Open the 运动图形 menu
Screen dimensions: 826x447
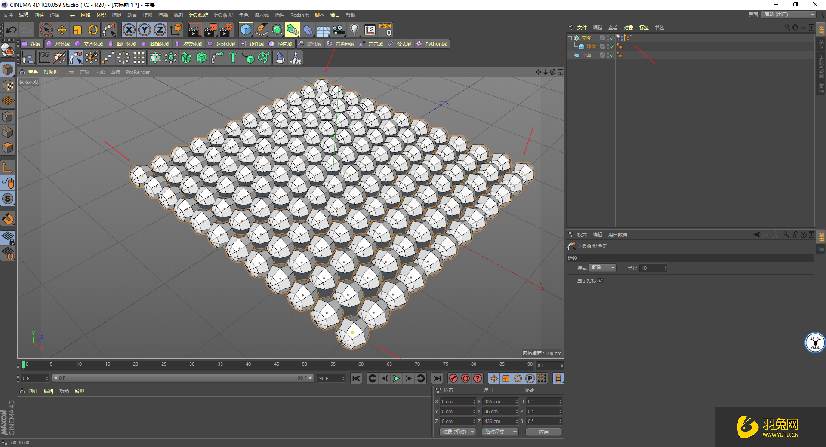click(223, 15)
